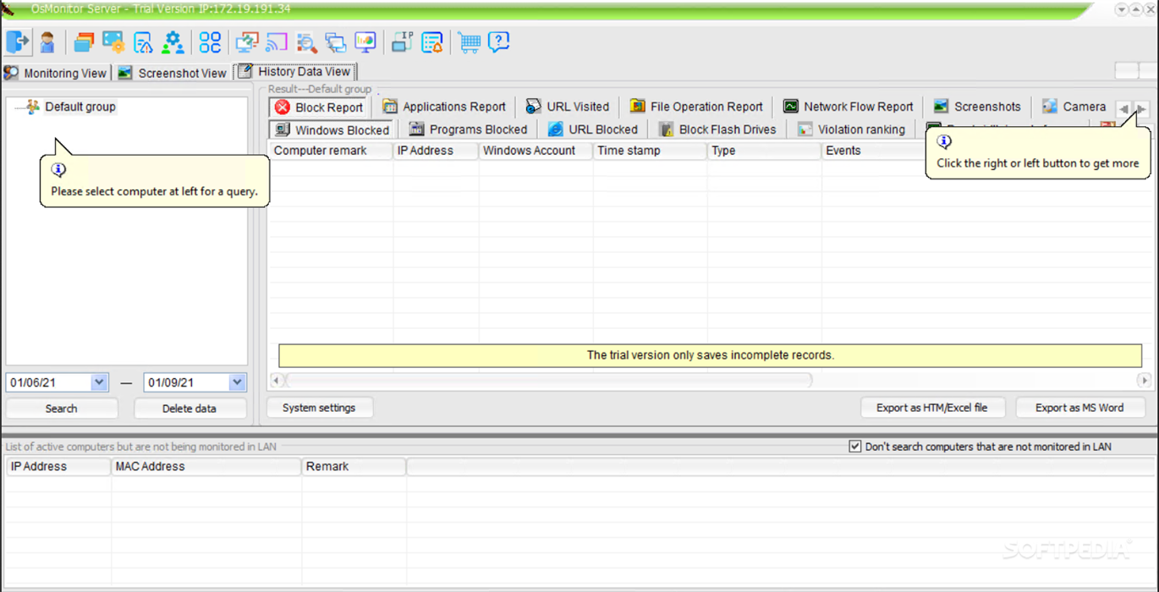Click horizontal scrollbar left arrow in results
Screen dimensions: 1159x592
click(x=277, y=381)
